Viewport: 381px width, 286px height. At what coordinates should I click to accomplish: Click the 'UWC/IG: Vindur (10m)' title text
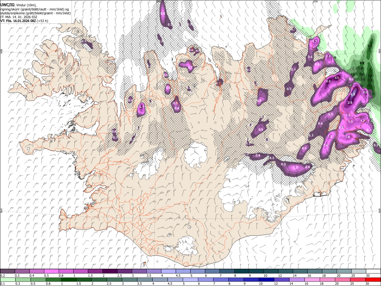tap(18, 5)
